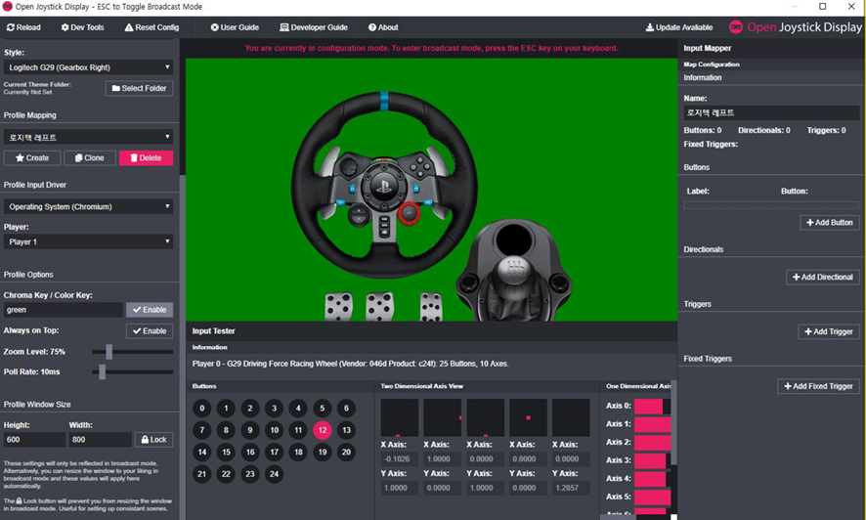Toggle Always on Top Enable button

150,330
